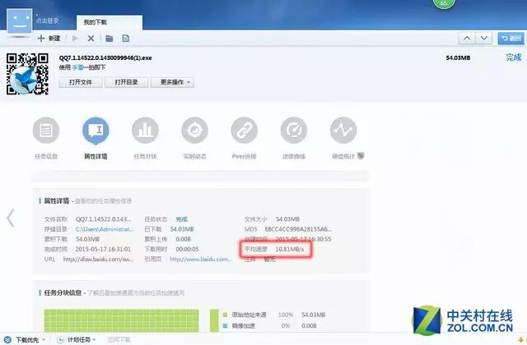The image size is (527, 345).
Task: Click the 100% value for 原始地址来源
Action: [x=286, y=315]
